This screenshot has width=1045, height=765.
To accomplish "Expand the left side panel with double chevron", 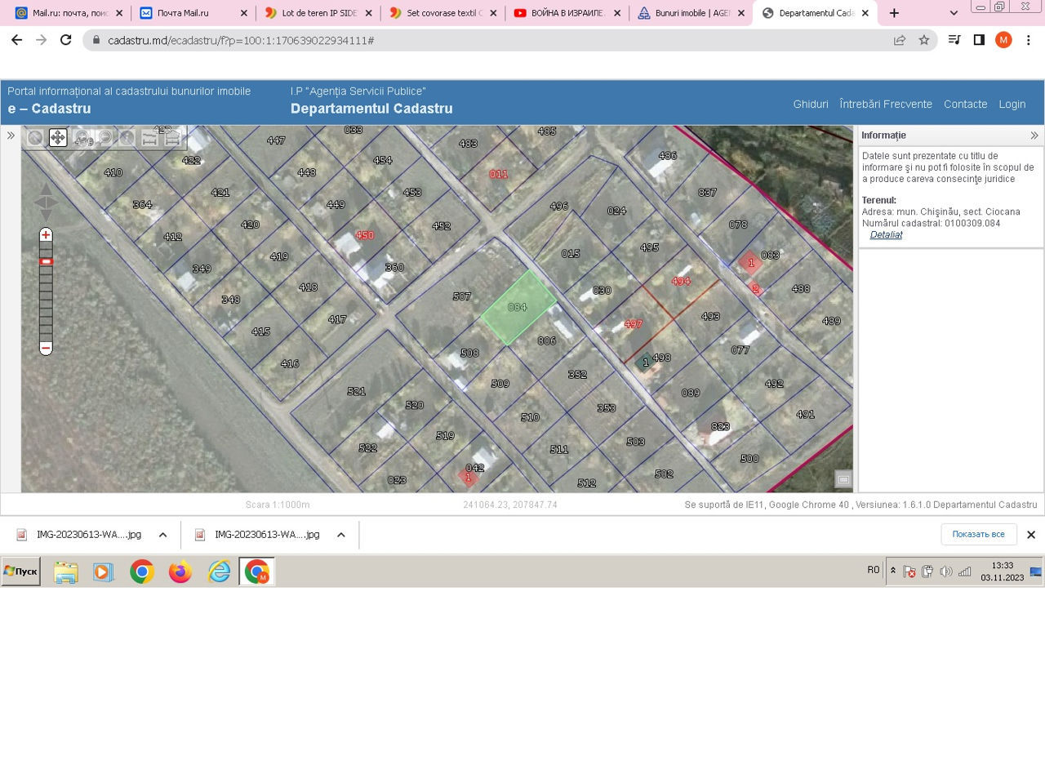I will pyautogui.click(x=11, y=136).
